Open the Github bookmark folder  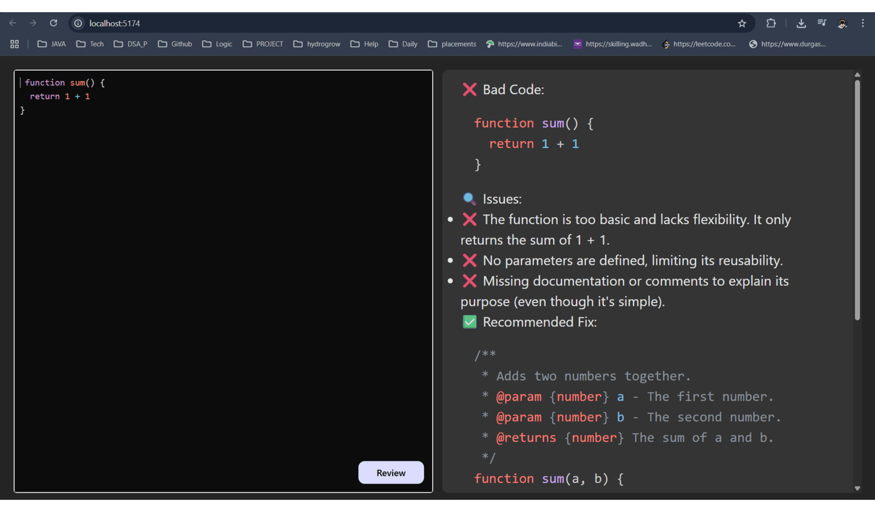click(175, 44)
